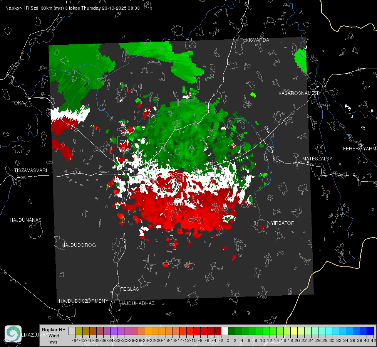Click the HAJDÚNÁNÁS city label
Image resolution: width=377 pixels, height=347 pixels.
click(x=25, y=220)
